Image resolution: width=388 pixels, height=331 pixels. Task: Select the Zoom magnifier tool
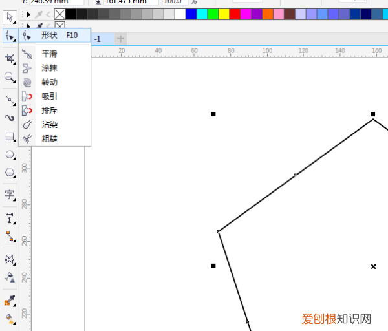pyautogui.click(x=10, y=77)
